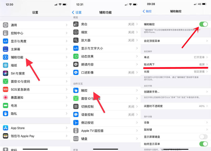Screen dimensions: 211x151
Task: Tap the 显示与亮度 AA icon
Action: [6, 41]
